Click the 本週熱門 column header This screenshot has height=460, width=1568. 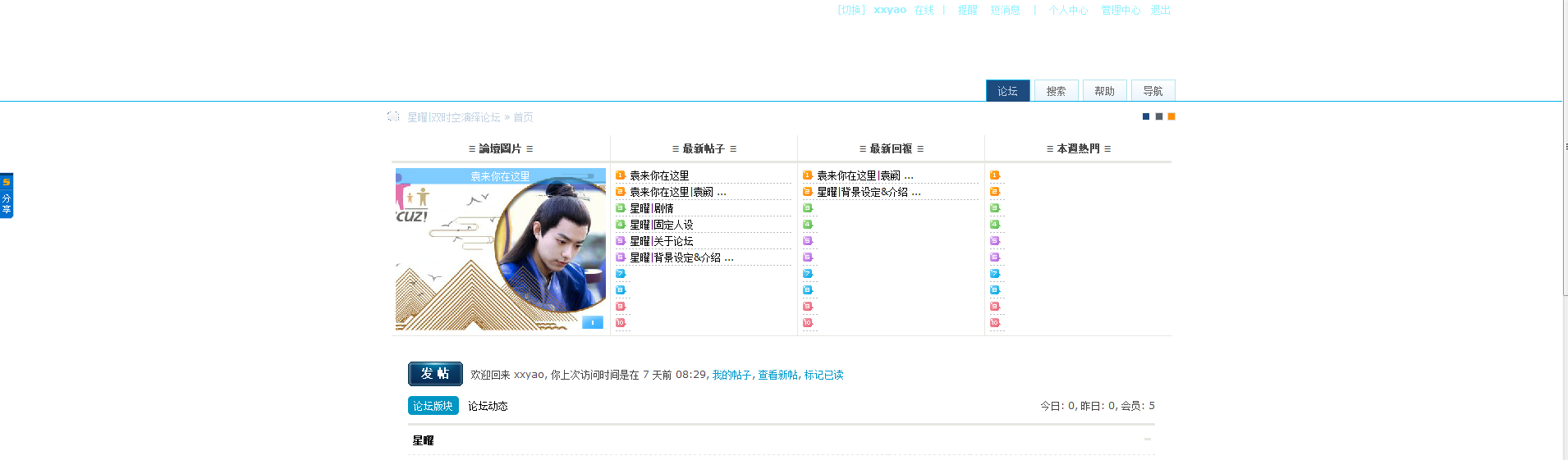point(1079,148)
